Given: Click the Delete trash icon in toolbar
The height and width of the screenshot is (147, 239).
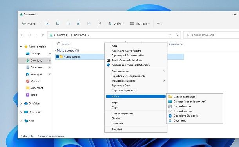Looking at the screenshot, I should (99, 24).
